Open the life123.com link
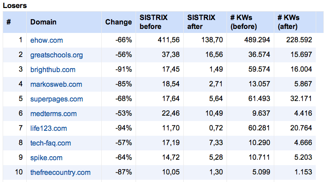Image resolution: width=326 pixels, height=182 pixels. click(49, 128)
